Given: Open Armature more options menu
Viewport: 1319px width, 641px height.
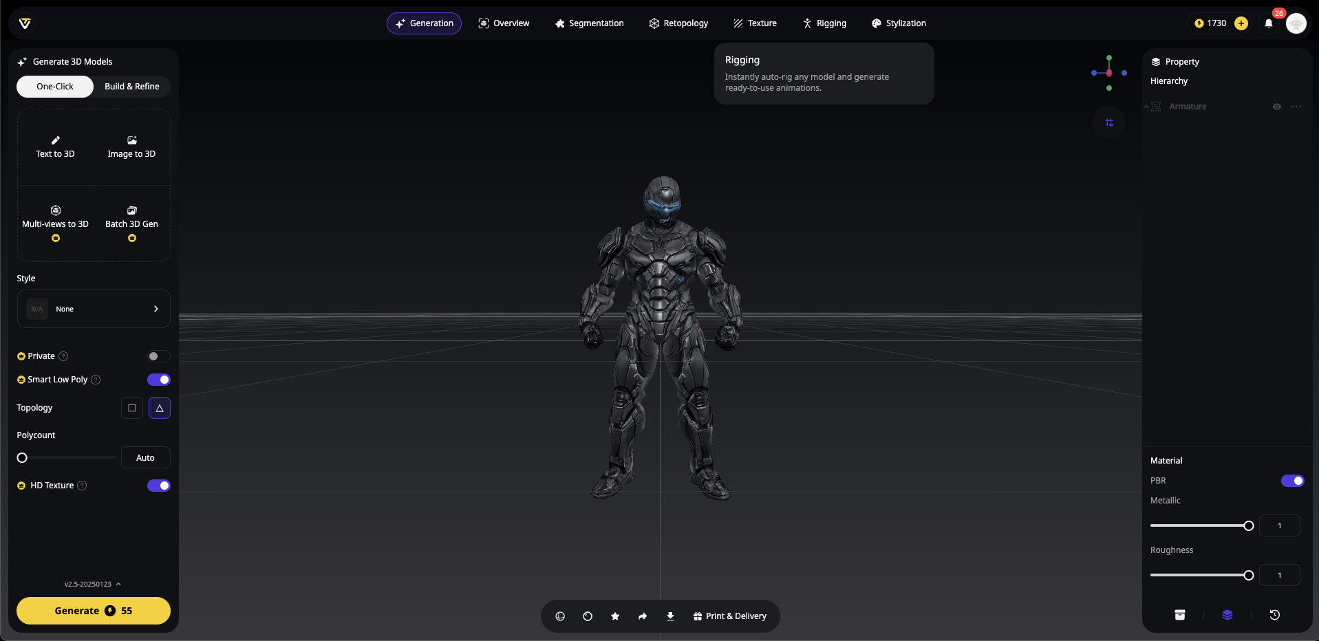Looking at the screenshot, I should 1296,107.
